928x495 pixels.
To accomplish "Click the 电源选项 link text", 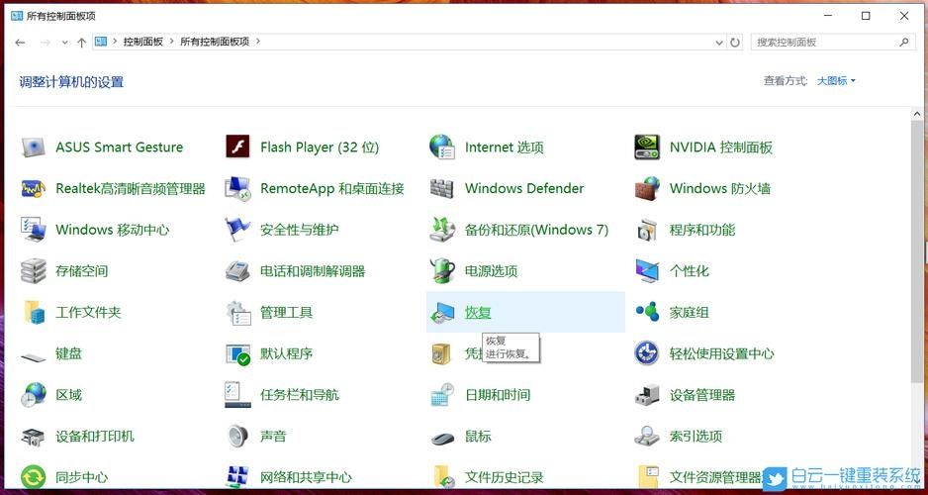I will pos(491,271).
